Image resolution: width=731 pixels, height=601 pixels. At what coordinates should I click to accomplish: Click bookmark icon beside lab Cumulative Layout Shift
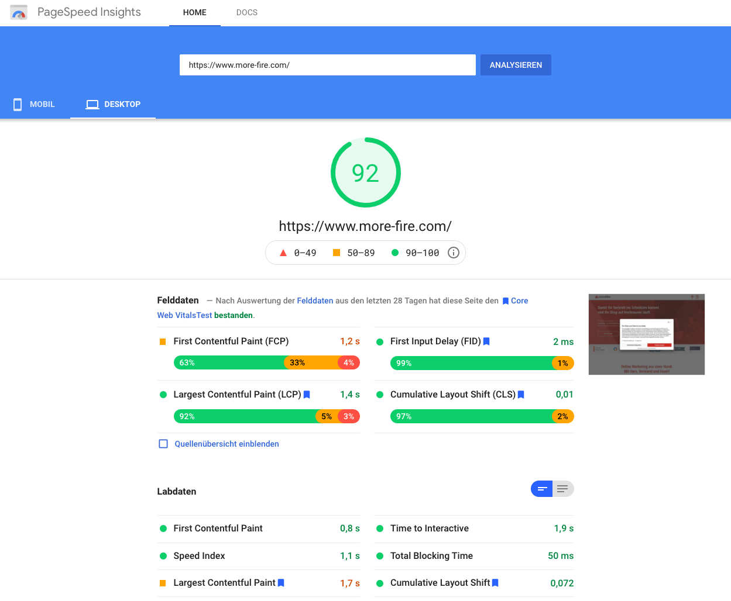click(495, 583)
